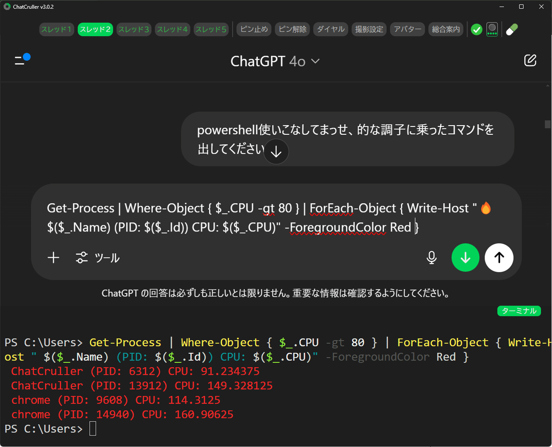
Task: Activate voice input with the microphone icon
Action: (431, 258)
